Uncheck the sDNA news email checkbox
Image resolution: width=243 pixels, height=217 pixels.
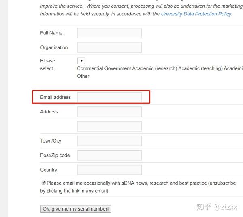[43, 183]
